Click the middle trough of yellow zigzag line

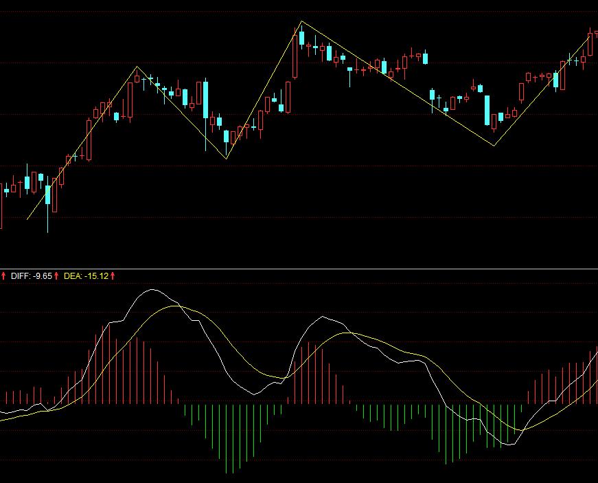coord(227,159)
